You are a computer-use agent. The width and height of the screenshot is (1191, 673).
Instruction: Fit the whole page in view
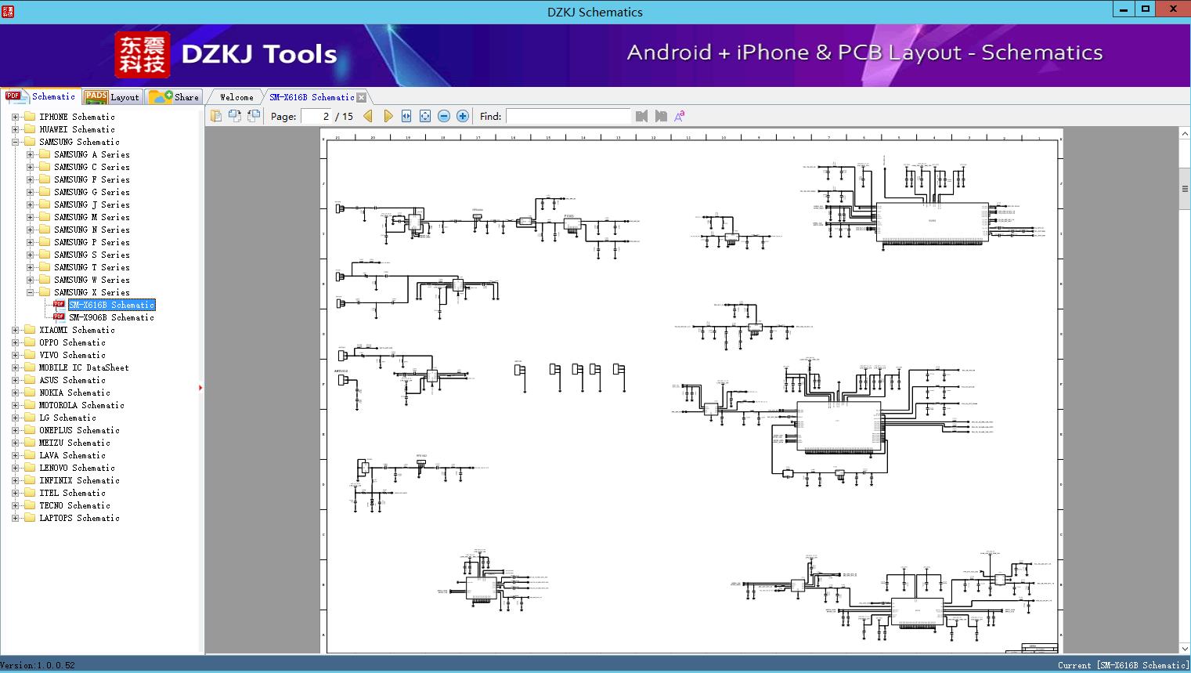coord(425,116)
